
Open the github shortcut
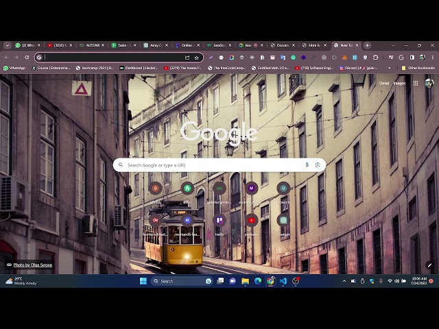156,193
